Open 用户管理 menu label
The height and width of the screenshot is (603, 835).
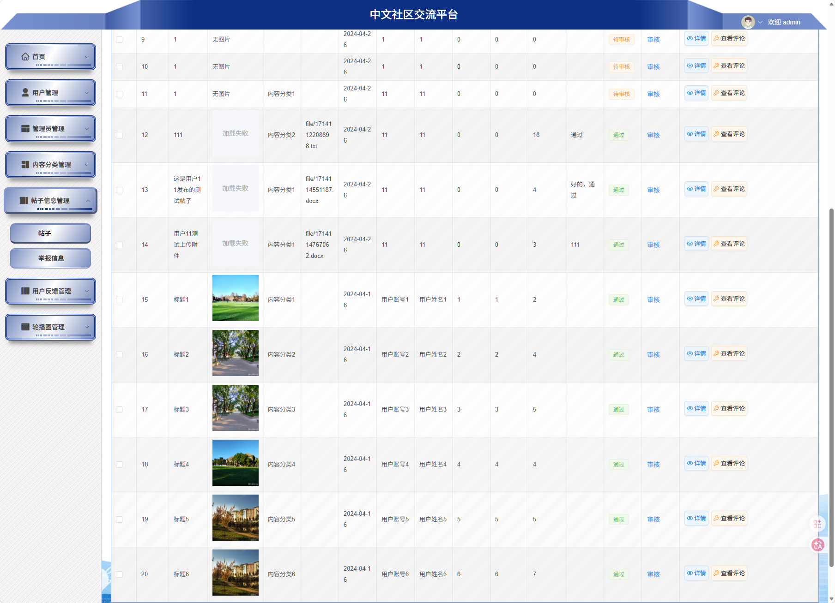(x=45, y=93)
